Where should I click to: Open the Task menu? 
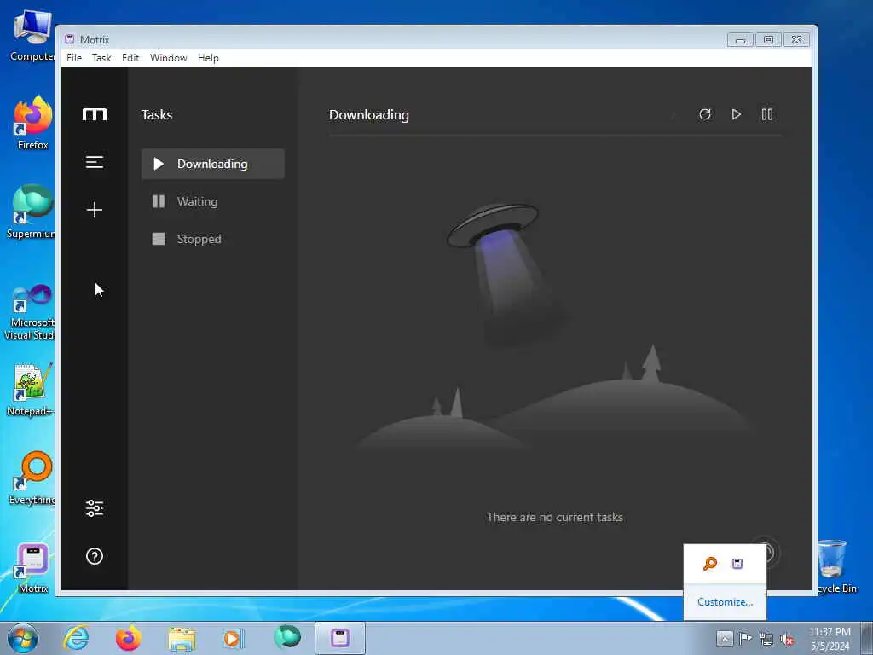pos(101,58)
